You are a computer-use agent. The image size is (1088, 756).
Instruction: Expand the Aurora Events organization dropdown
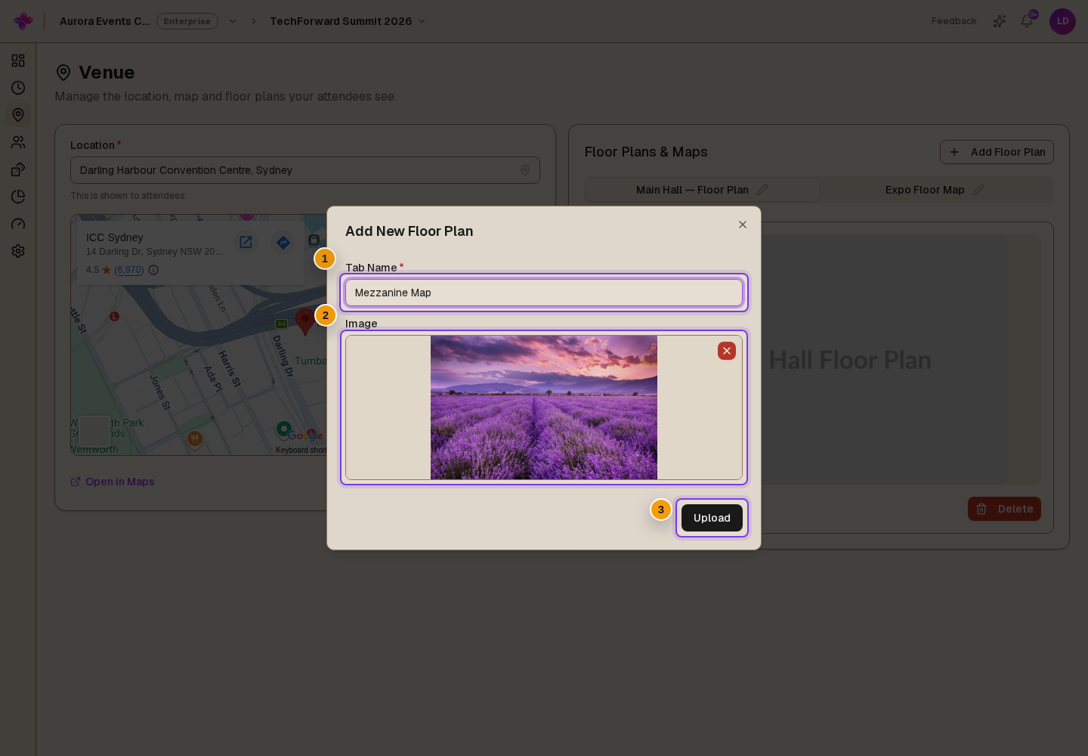pos(233,21)
